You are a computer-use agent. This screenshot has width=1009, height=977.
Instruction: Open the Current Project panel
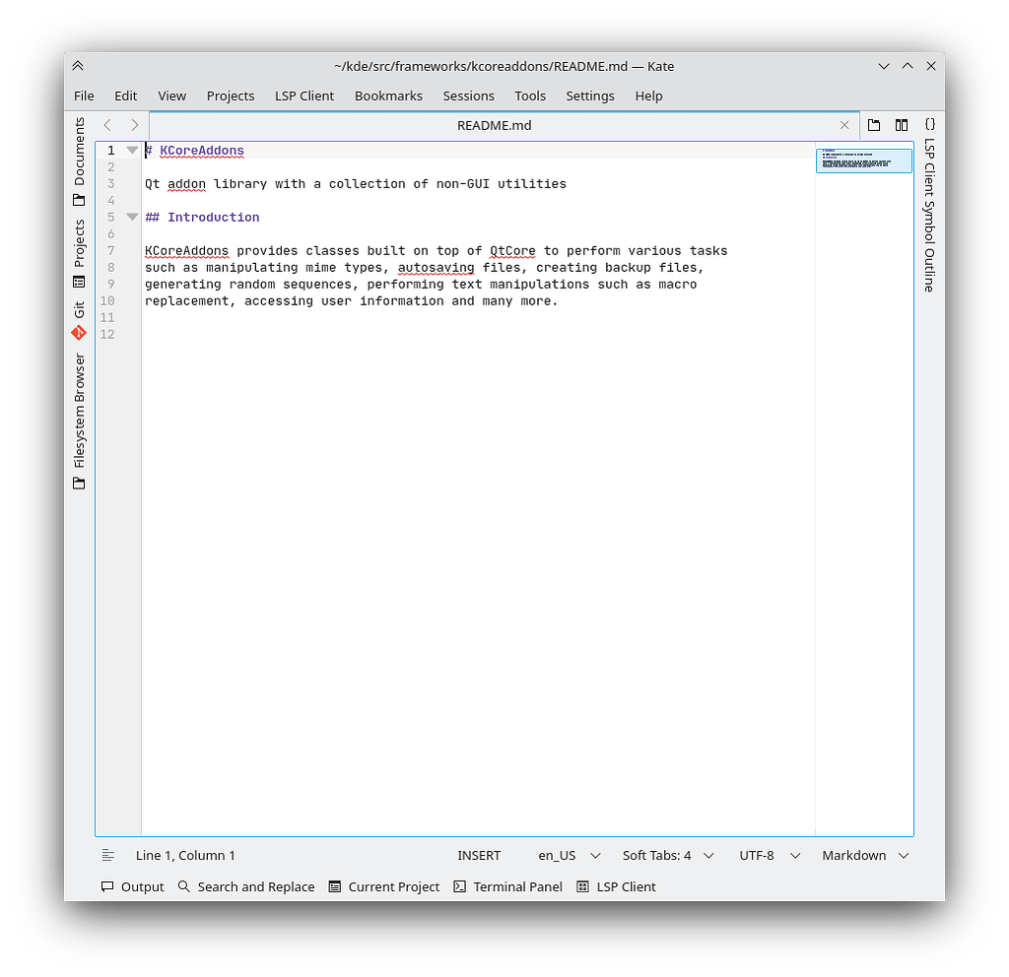coord(383,886)
